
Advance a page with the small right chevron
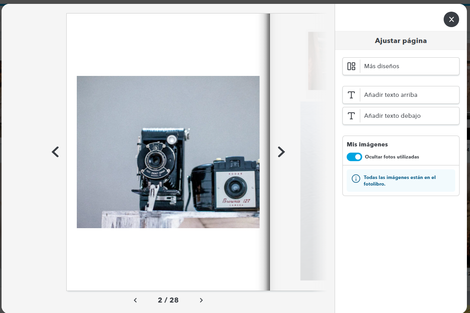[201, 300]
